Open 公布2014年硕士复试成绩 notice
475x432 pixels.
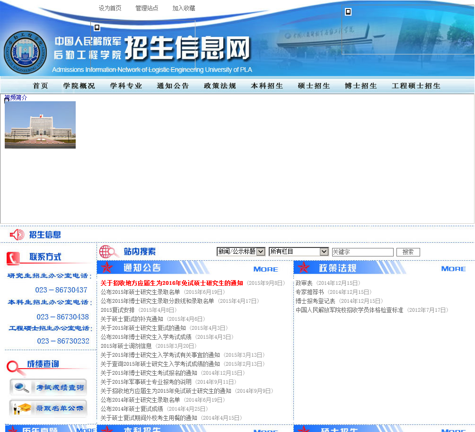[132, 409]
